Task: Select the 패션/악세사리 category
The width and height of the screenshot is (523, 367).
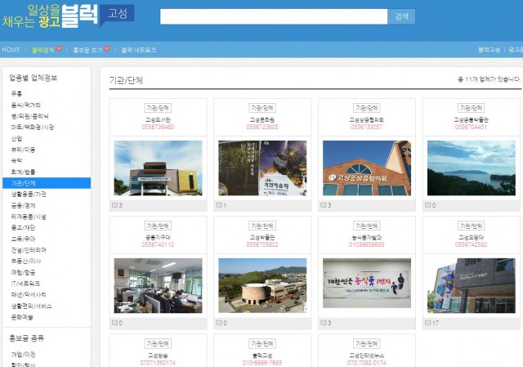Action: coord(29,294)
